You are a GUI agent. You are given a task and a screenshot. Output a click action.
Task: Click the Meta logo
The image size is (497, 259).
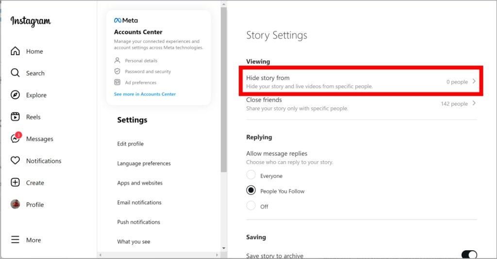(x=126, y=20)
